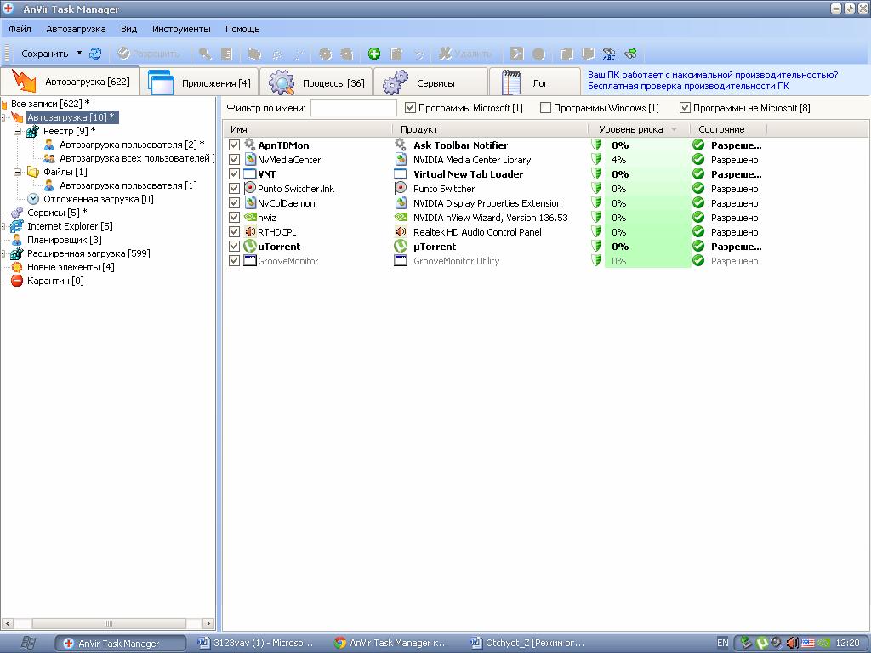
Task: Click the Windows Start button
Action: (x=28, y=643)
